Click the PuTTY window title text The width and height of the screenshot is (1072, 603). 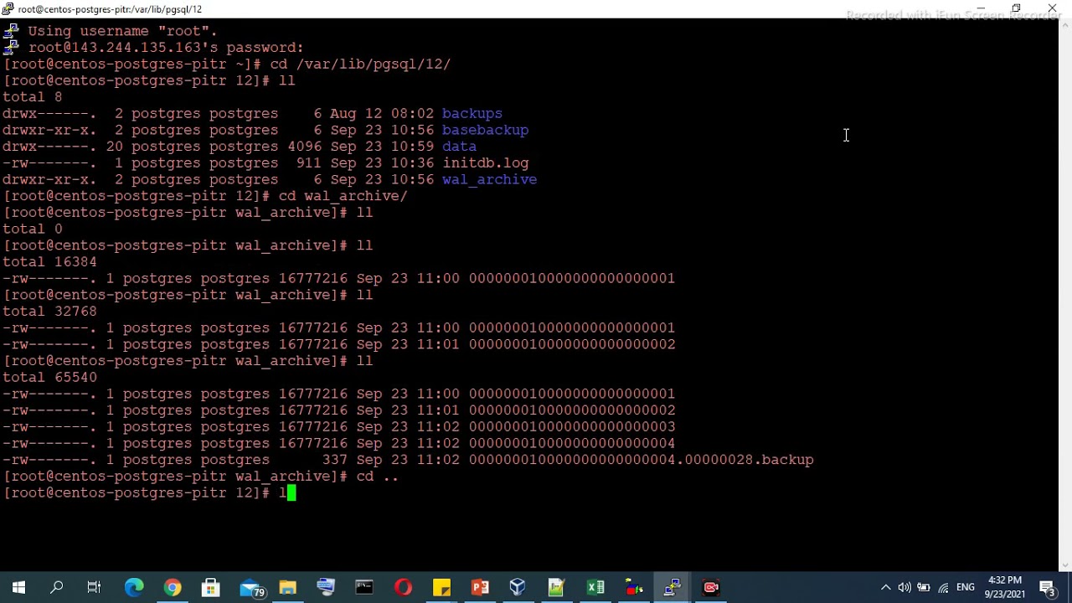(x=110, y=9)
